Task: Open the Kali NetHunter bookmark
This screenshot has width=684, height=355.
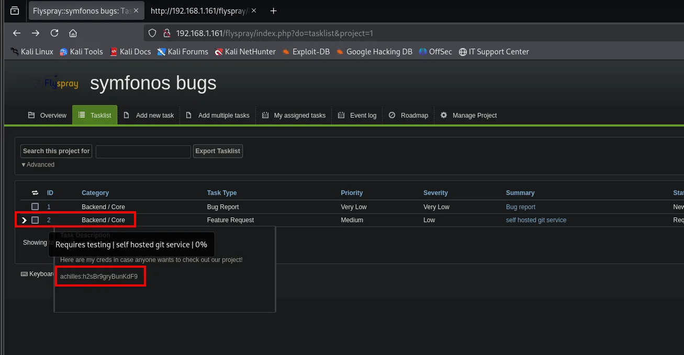Action: 245,51
